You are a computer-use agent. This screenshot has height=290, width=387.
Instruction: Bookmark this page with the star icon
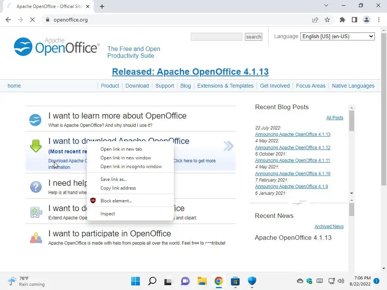pos(327,20)
